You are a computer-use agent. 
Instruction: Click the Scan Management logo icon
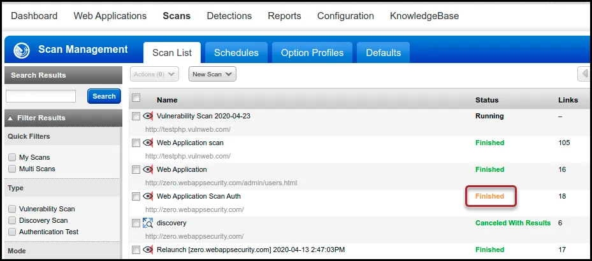pyautogui.click(x=22, y=50)
